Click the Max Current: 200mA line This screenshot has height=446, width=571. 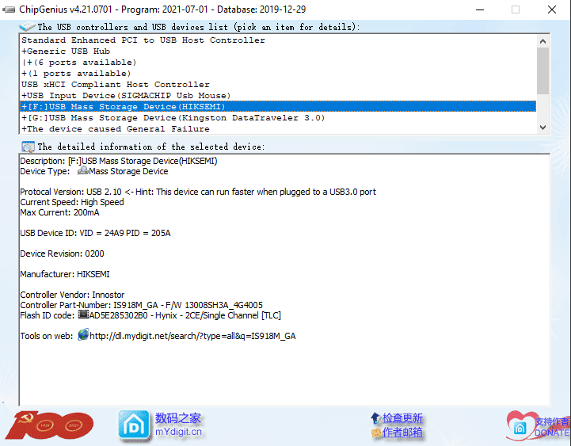pos(59,212)
